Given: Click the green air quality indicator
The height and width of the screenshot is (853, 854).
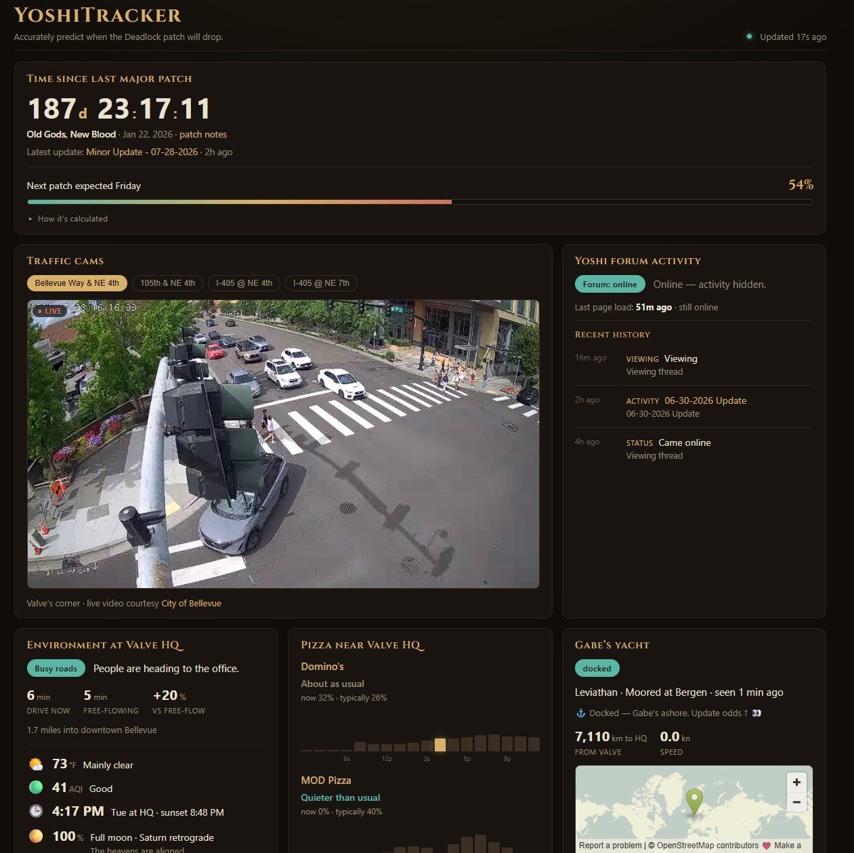Looking at the screenshot, I should pos(36,787).
